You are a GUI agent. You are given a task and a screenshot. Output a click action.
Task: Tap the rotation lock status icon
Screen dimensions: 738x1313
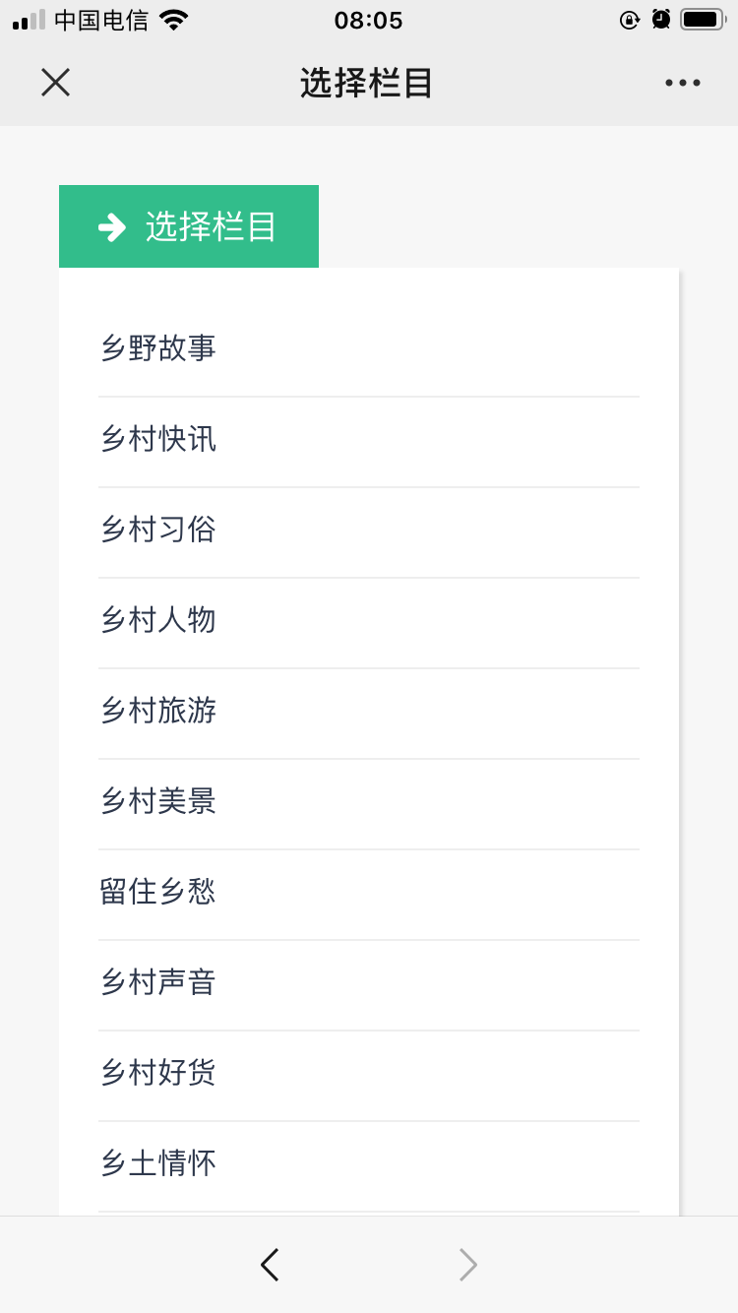tap(630, 20)
